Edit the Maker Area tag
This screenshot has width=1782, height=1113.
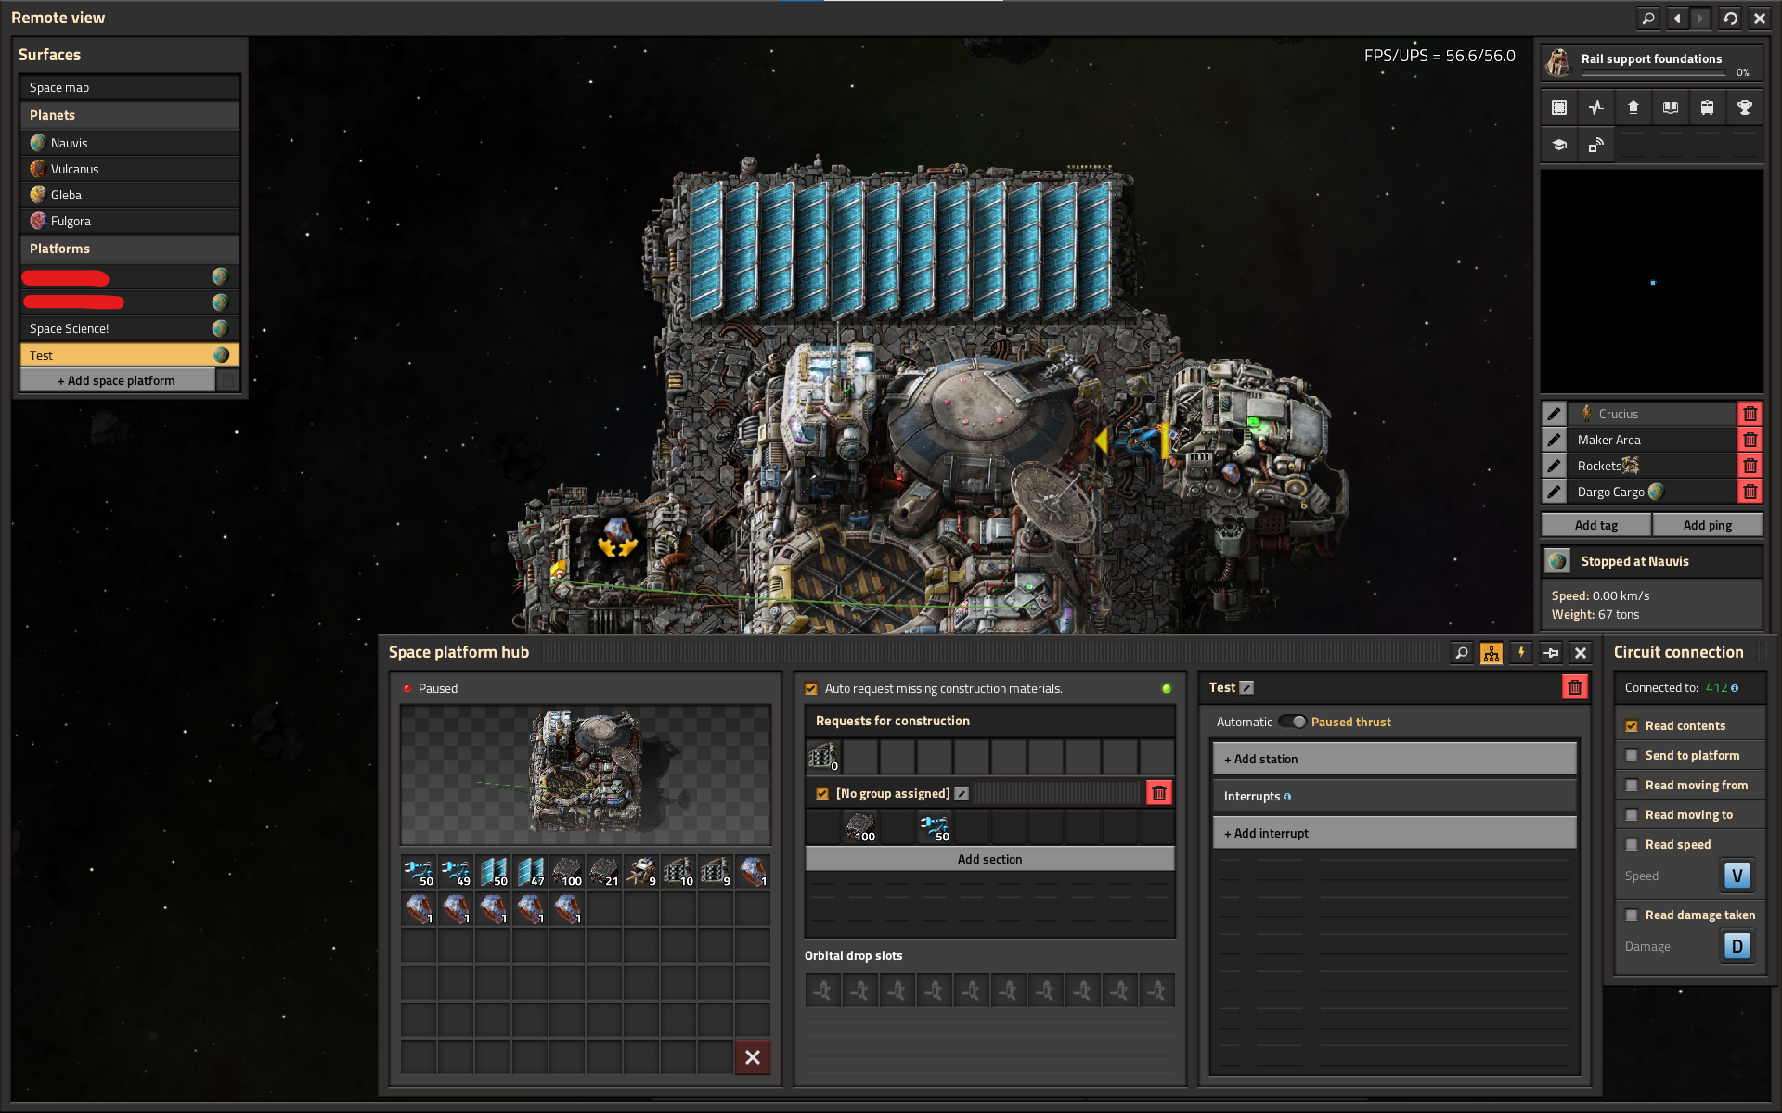point(1555,440)
